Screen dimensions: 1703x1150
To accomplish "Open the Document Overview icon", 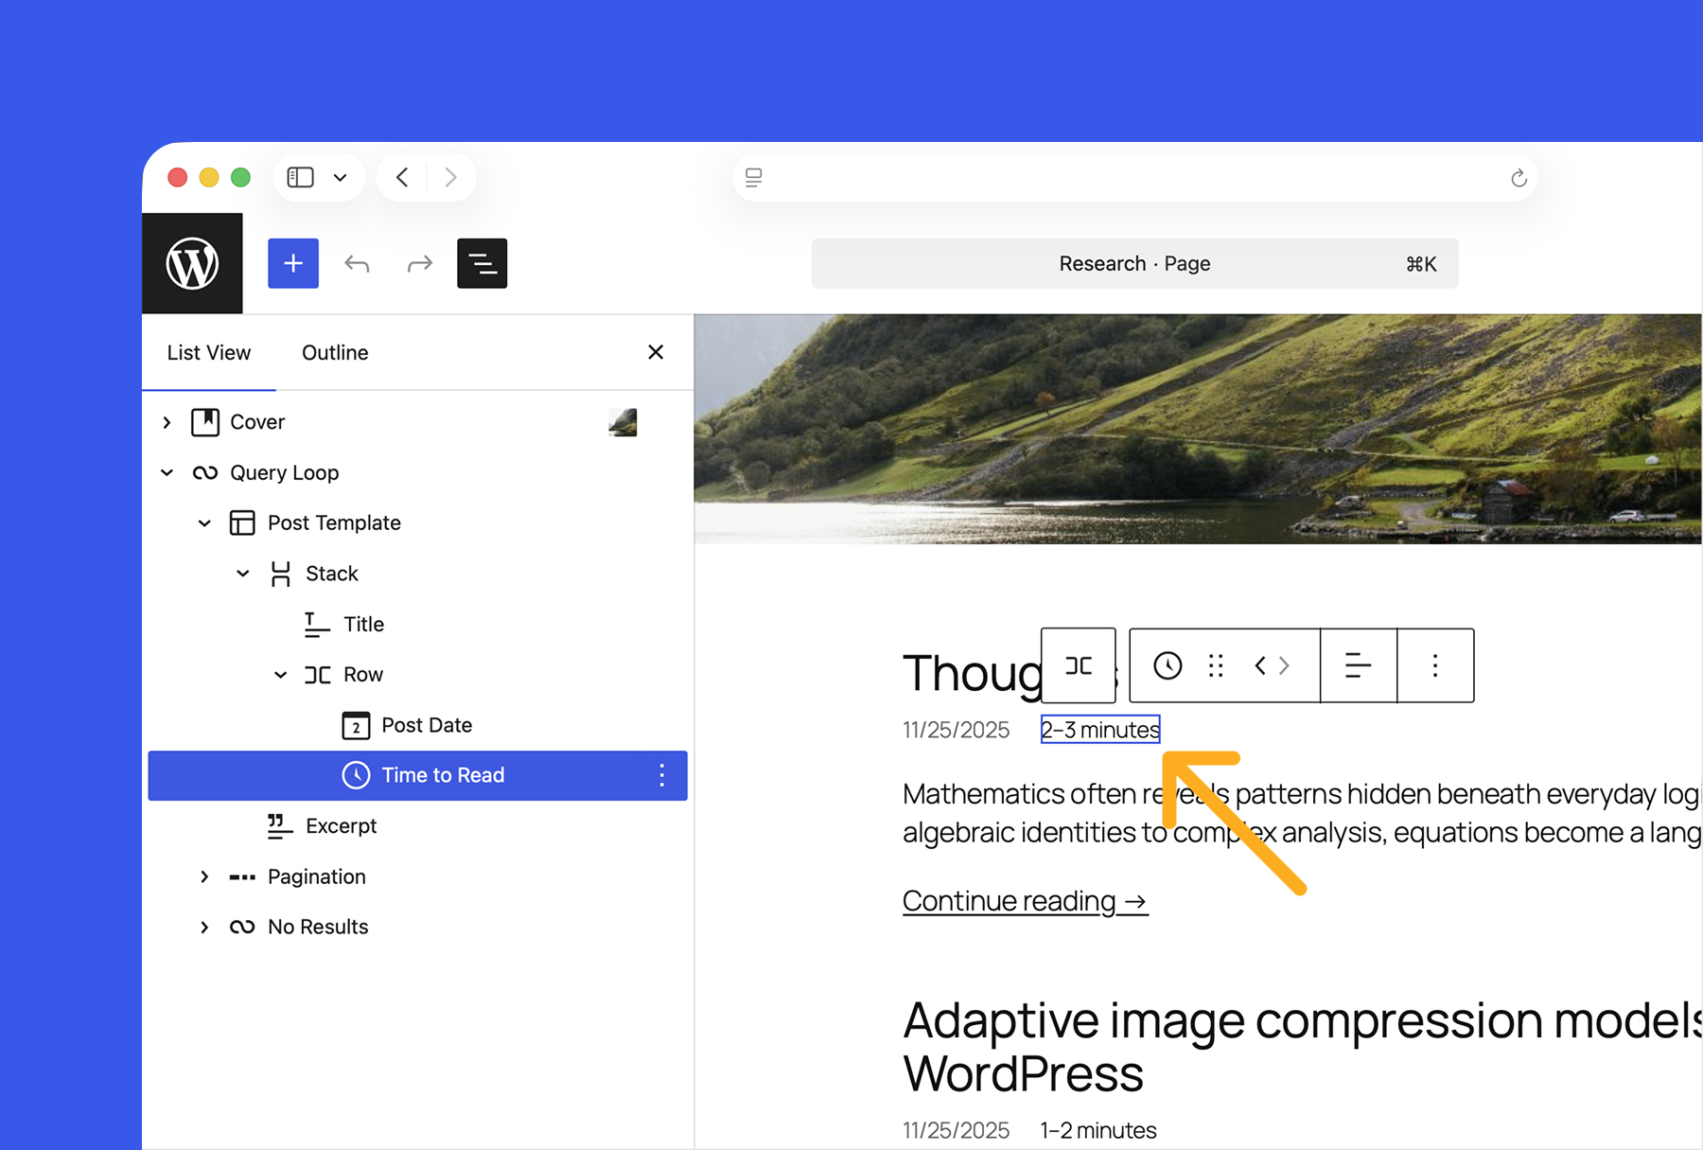I will tap(483, 263).
